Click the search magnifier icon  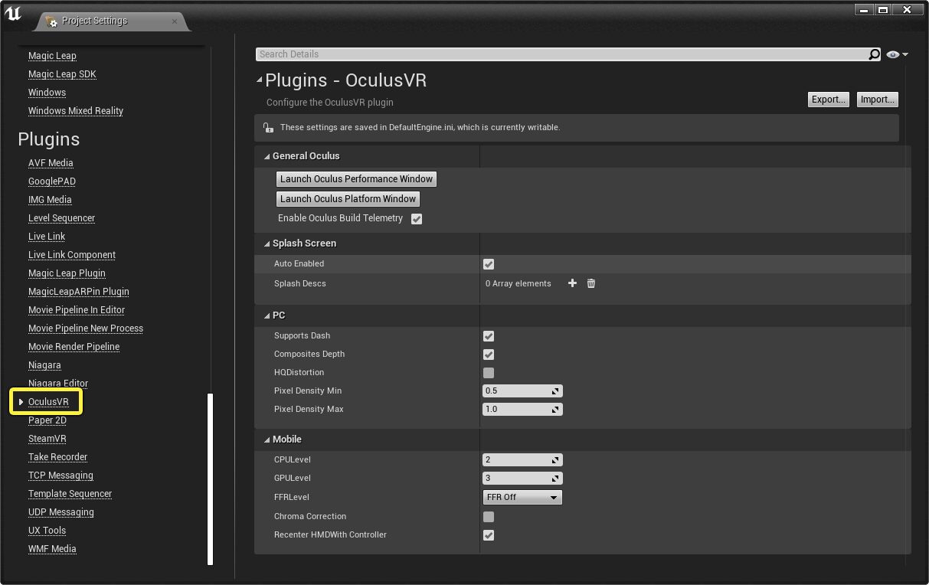click(x=874, y=54)
